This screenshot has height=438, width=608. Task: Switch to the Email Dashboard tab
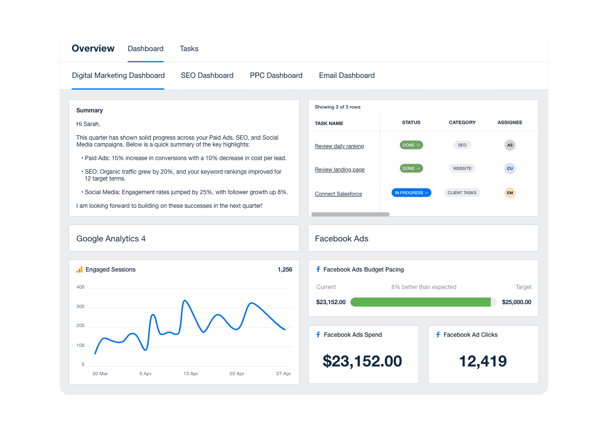[346, 75]
